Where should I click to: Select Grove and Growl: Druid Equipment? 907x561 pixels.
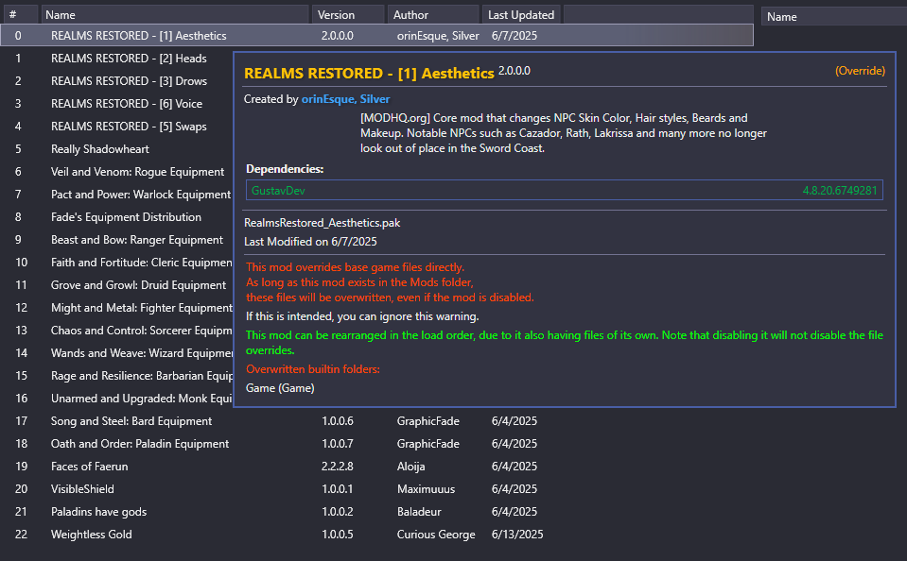coord(139,285)
